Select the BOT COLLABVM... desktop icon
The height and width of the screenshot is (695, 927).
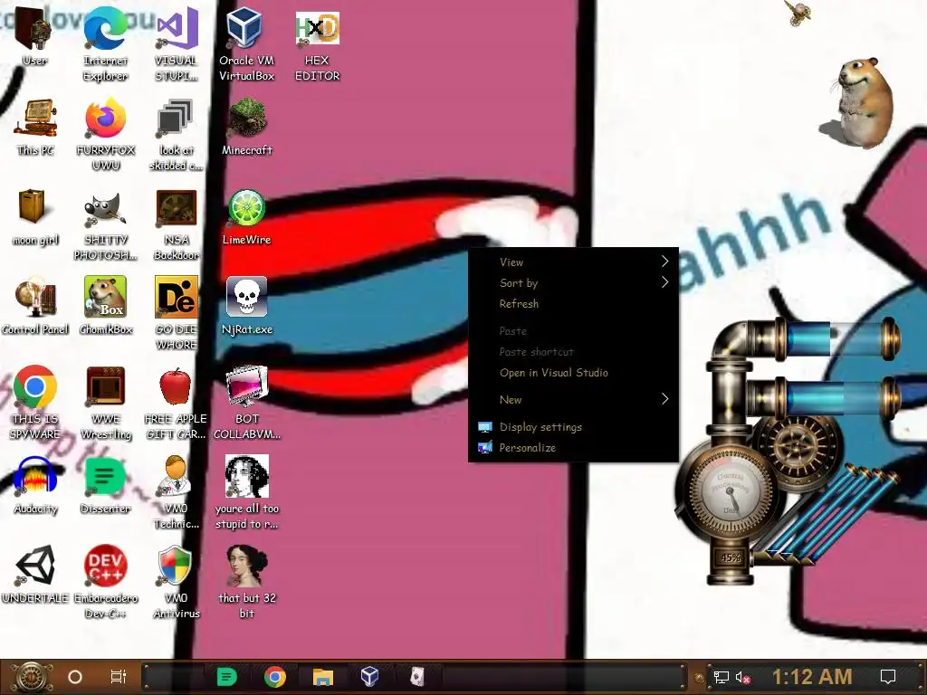tap(247, 403)
